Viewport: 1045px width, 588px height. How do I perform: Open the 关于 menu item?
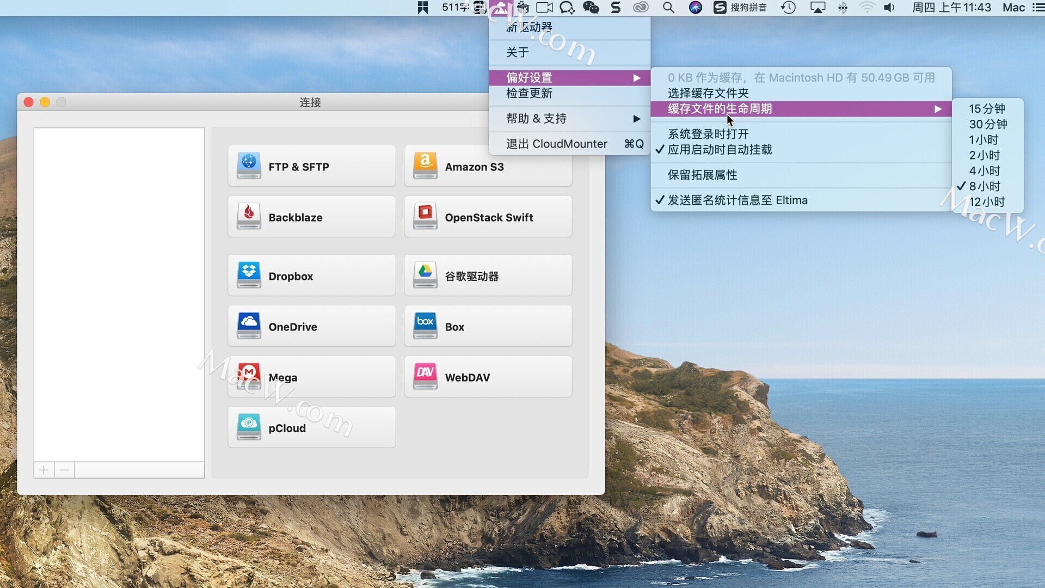pyautogui.click(x=569, y=52)
